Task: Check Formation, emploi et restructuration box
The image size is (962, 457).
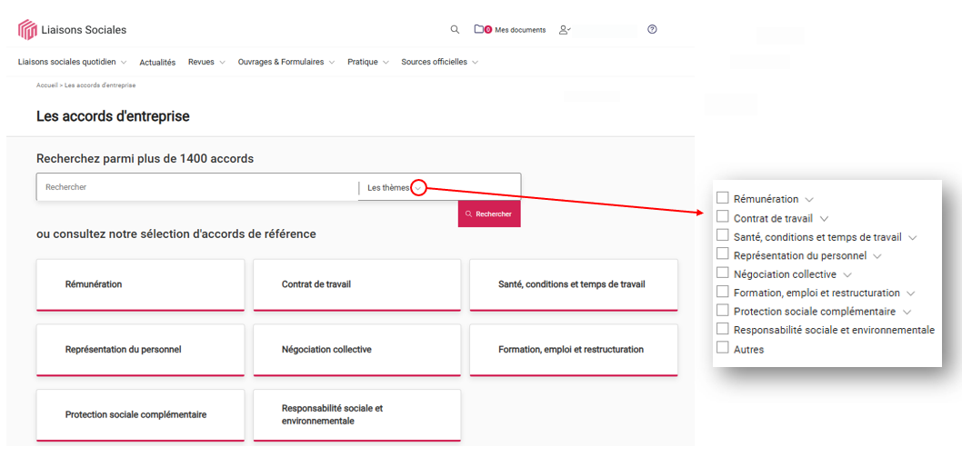Action: click(723, 292)
